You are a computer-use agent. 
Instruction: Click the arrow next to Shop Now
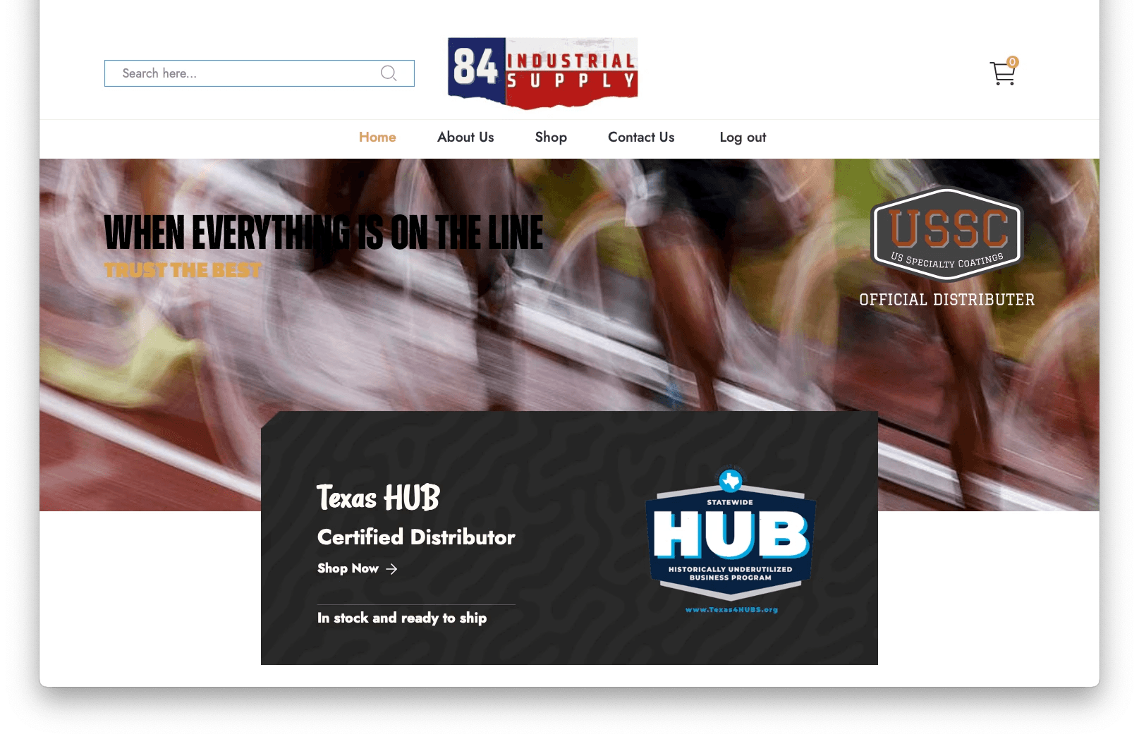coord(391,569)
